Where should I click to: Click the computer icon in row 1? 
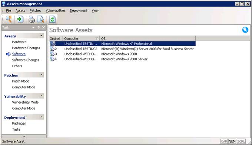point(52,44)
